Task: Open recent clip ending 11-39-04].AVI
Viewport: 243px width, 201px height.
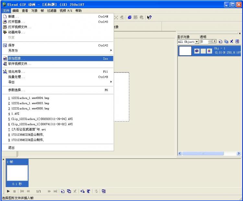Action: [58, 119]
